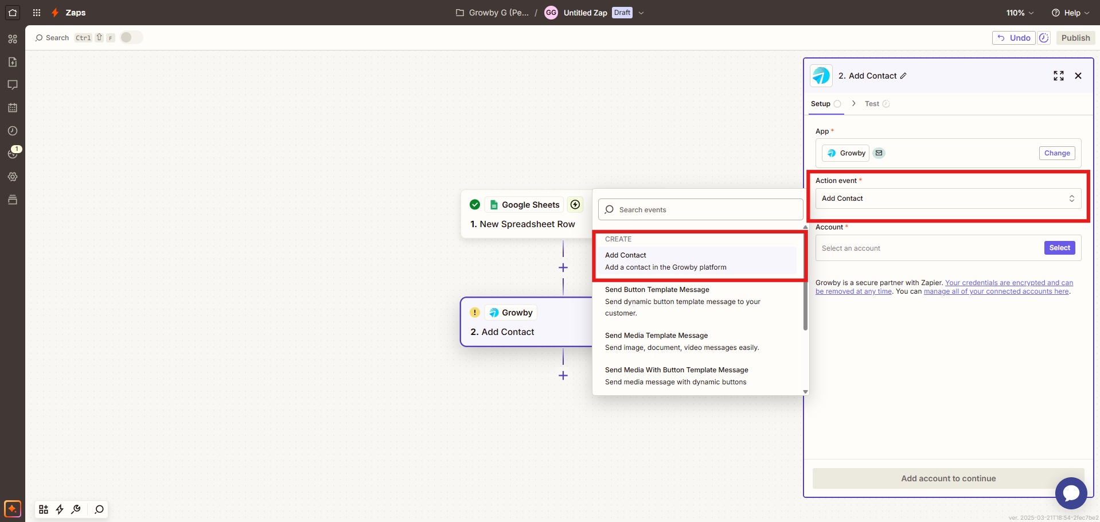Click the events list scrollbar
This screenshot has height=522, width=1100.
[x=805, y=281]
